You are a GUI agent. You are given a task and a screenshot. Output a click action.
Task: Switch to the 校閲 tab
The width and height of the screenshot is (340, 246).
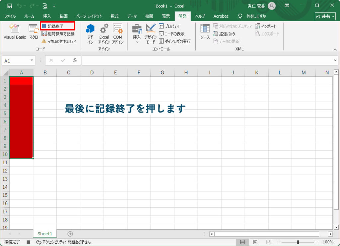[x=149, y=16]
